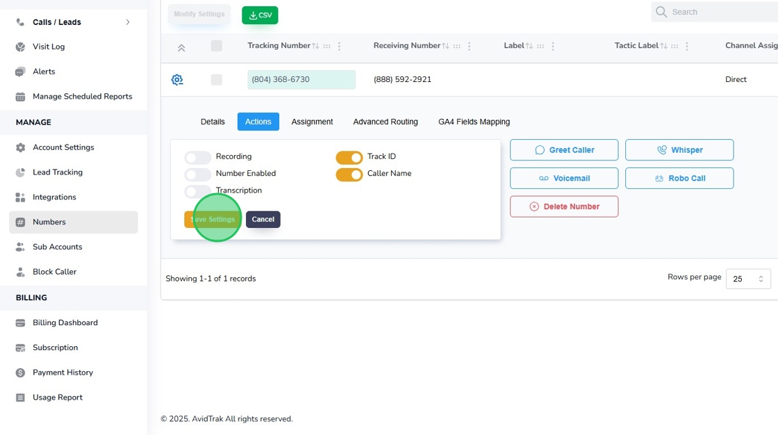Check the select-all header checkbox

click(x=216, y=46)
